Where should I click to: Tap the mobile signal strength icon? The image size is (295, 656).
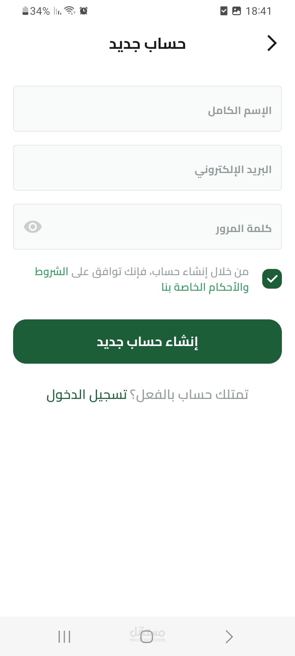pyautogui.click(x=57, y=11)
